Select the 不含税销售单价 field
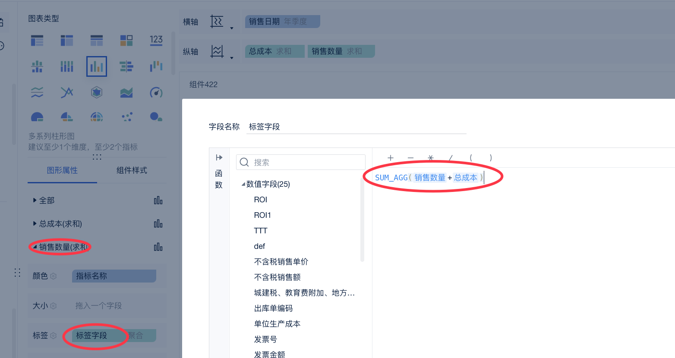The height and width of the screenshot is (358, 675). tap(281, 262)
